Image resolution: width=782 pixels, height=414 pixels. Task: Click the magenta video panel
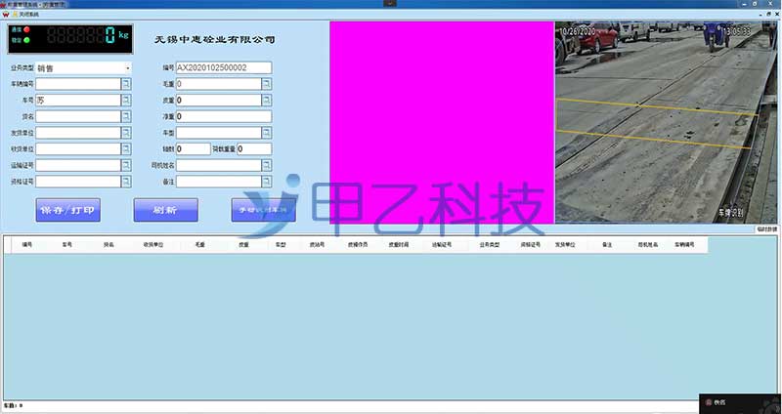(x=442, y=122)
